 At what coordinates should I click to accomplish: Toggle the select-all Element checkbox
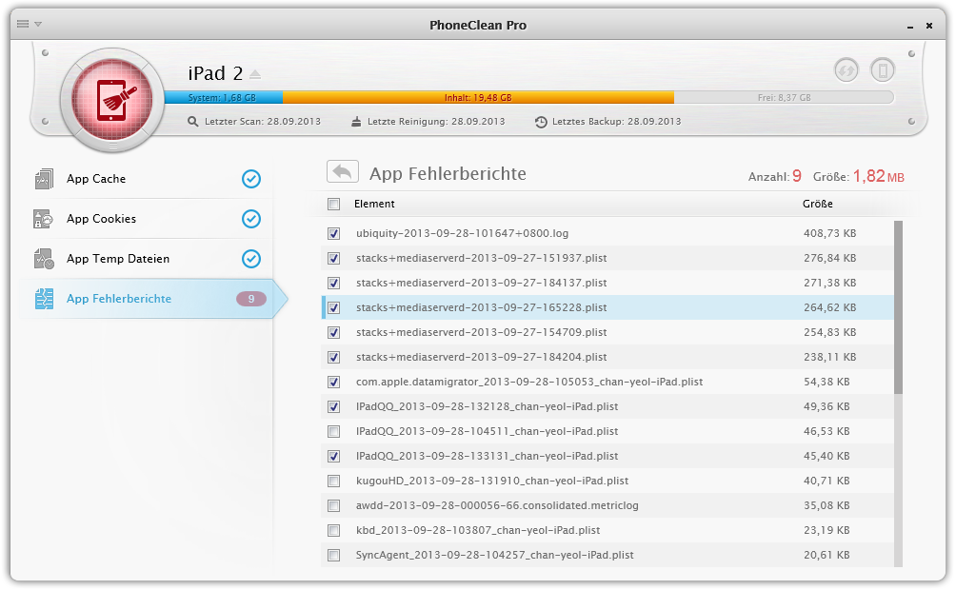tap(333, 204)
